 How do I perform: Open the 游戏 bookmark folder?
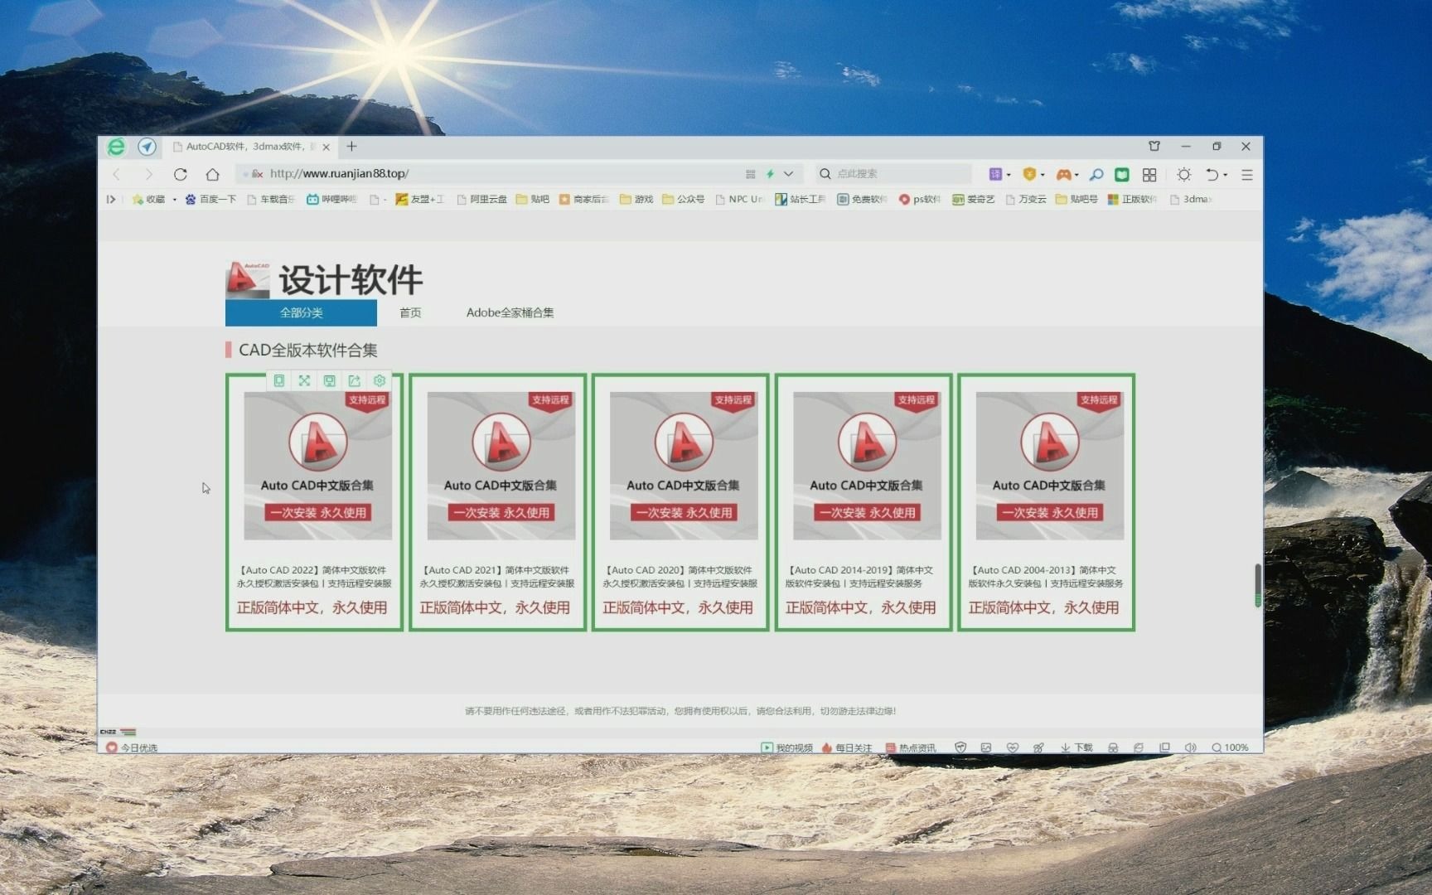636,199
